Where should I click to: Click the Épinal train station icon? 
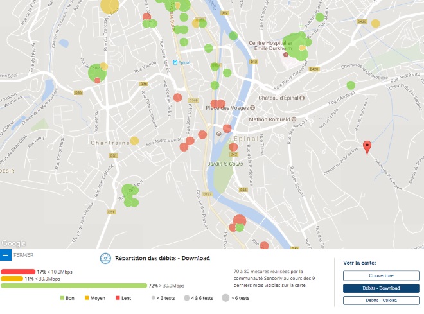click(x=175, y=62)
